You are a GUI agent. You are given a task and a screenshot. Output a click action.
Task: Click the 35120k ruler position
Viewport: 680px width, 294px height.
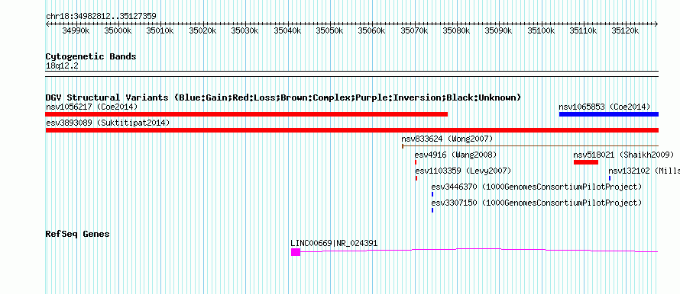(x=626, y=31)
